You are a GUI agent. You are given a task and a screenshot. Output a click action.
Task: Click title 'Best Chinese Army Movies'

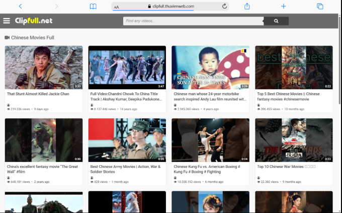click(125, 169)
